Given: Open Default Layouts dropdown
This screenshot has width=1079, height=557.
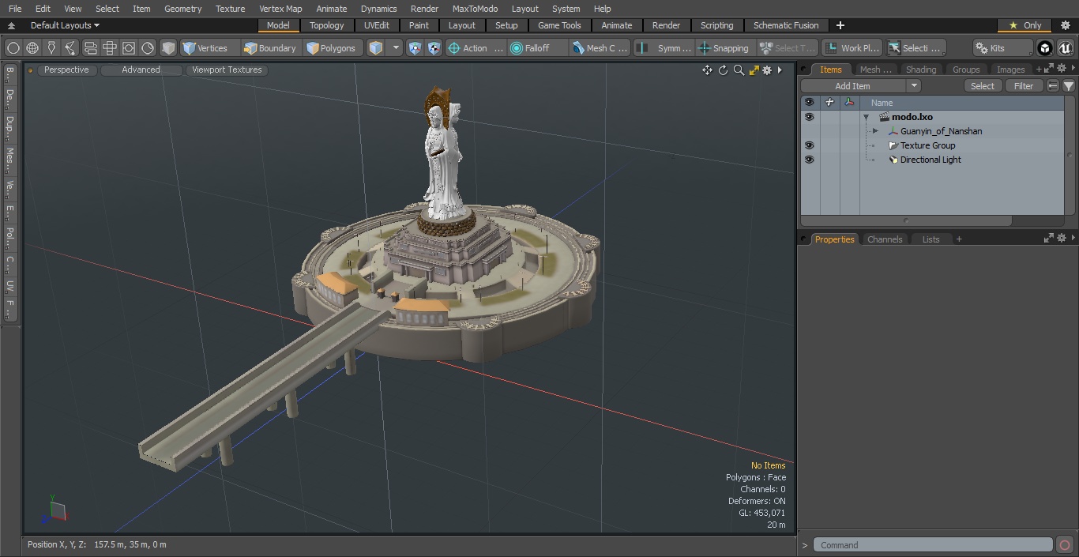Looking at the screenshot, I should point(65,25).
